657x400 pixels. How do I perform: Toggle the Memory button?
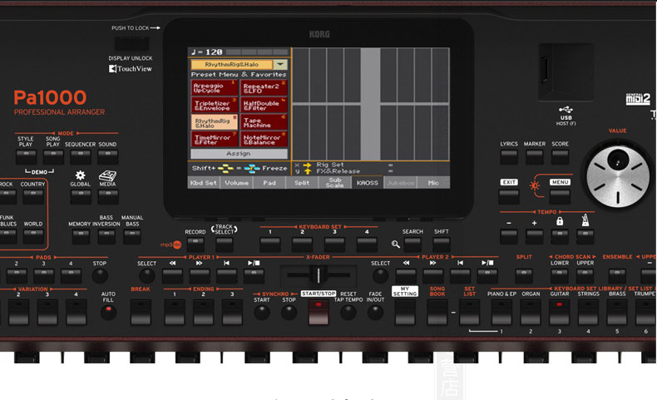pyautogui.click(x=81, y=237)
